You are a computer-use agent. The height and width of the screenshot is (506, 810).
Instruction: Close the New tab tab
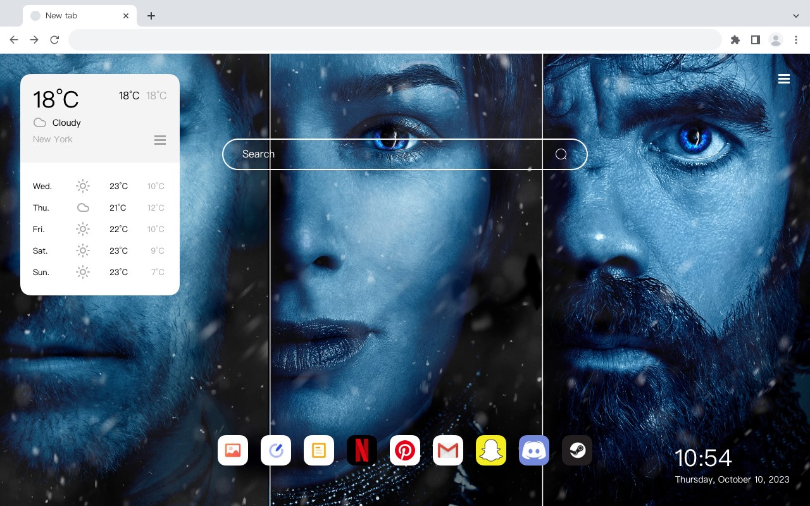point(126,16)
